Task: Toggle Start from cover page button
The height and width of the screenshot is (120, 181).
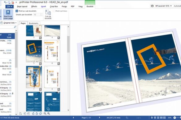Action: click(8, 14)
